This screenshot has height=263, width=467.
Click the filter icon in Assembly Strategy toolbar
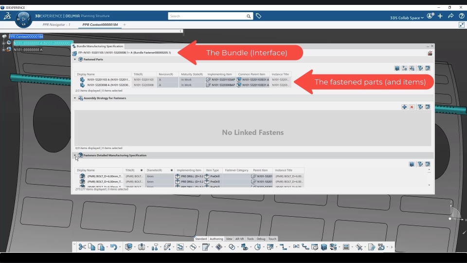click(x=420, y=107)
